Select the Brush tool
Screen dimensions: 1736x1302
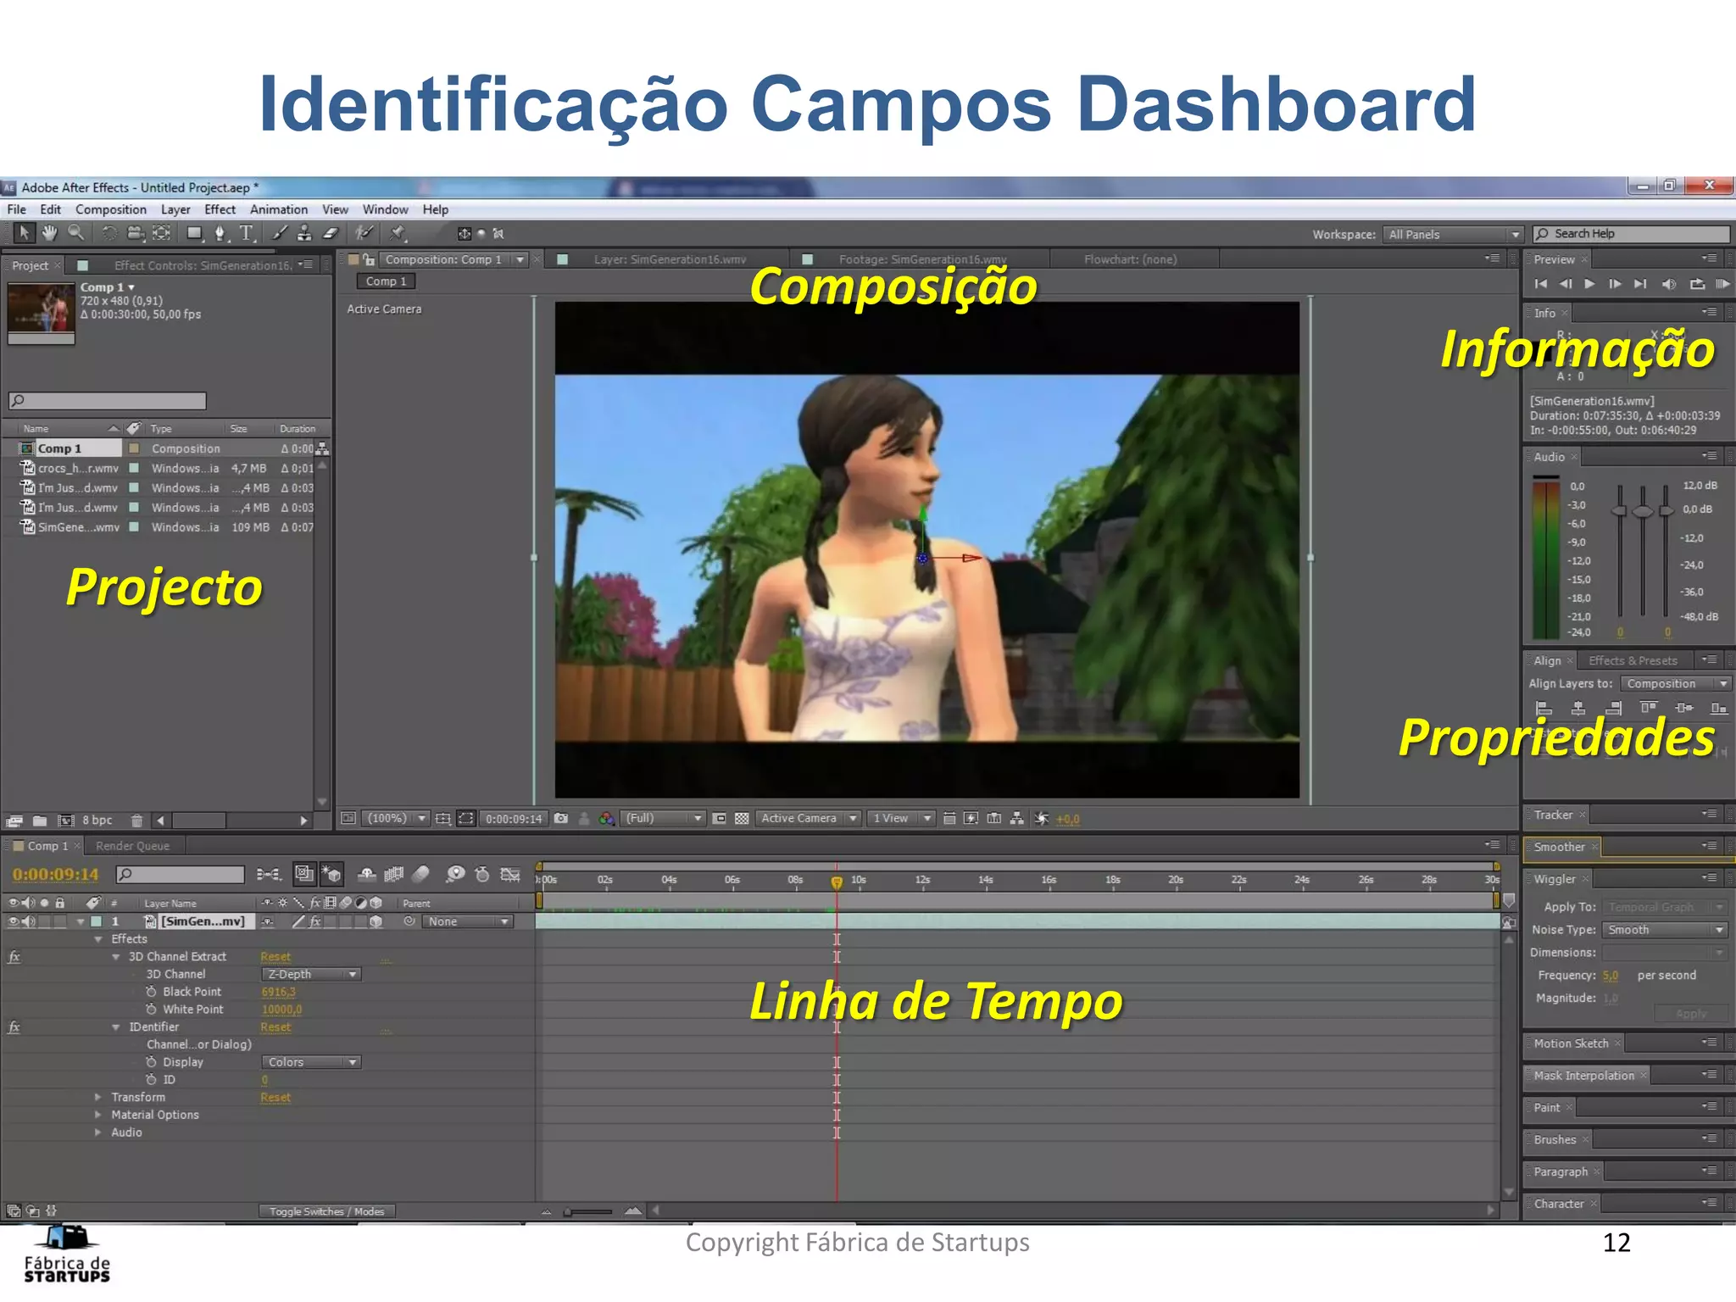pyautogui.click(x=279, y=232)
